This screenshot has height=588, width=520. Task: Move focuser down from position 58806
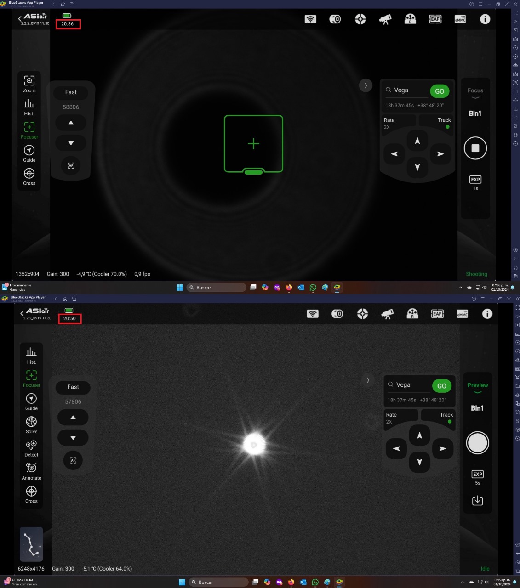click(71, 143)
